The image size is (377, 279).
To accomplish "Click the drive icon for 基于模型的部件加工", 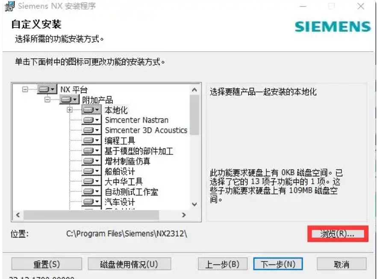I will 91,151.
